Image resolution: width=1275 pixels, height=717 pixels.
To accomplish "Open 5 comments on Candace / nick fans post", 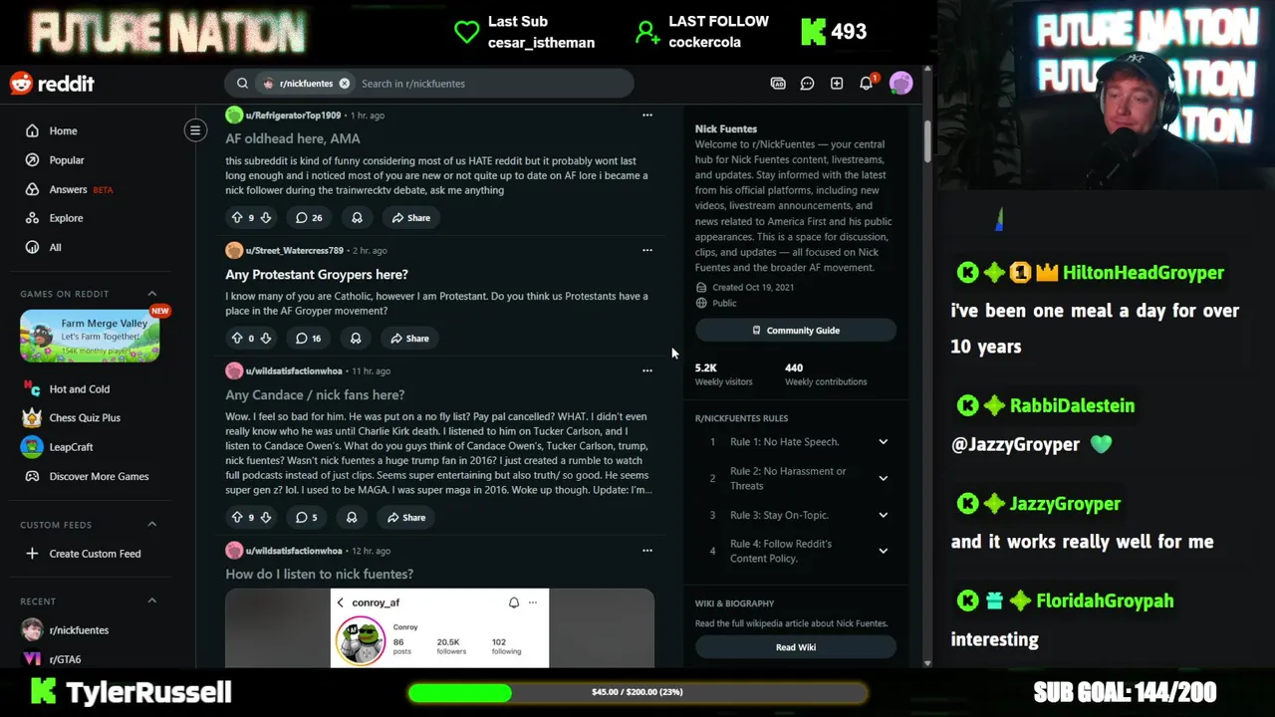I will pyautogui.click(x=306, y=517).
